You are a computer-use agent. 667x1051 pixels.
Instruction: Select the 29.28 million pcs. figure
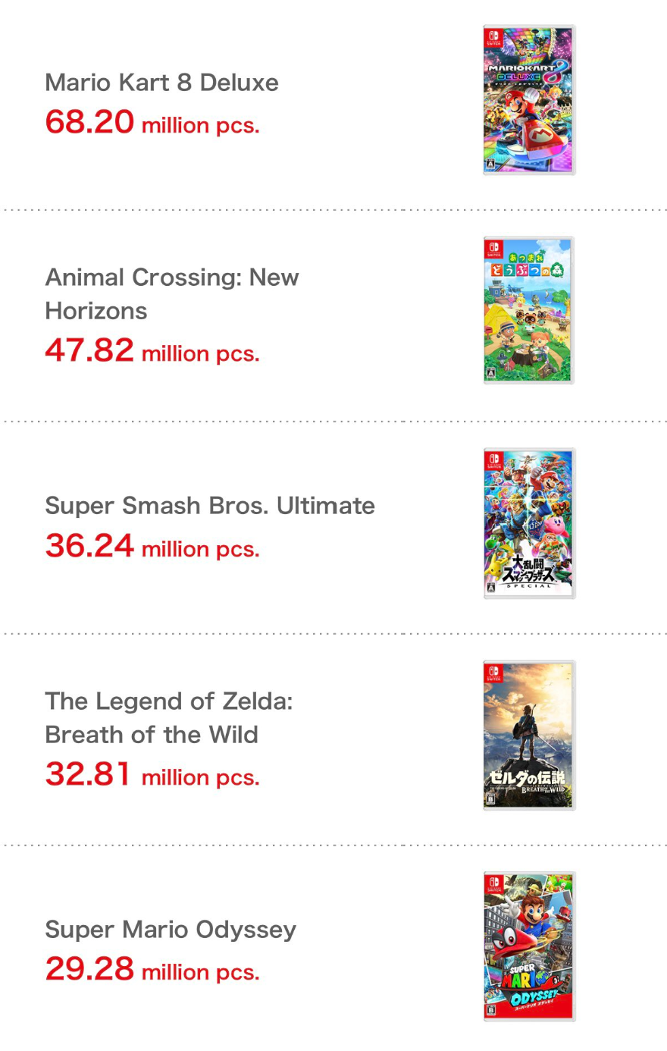point(152,969)
